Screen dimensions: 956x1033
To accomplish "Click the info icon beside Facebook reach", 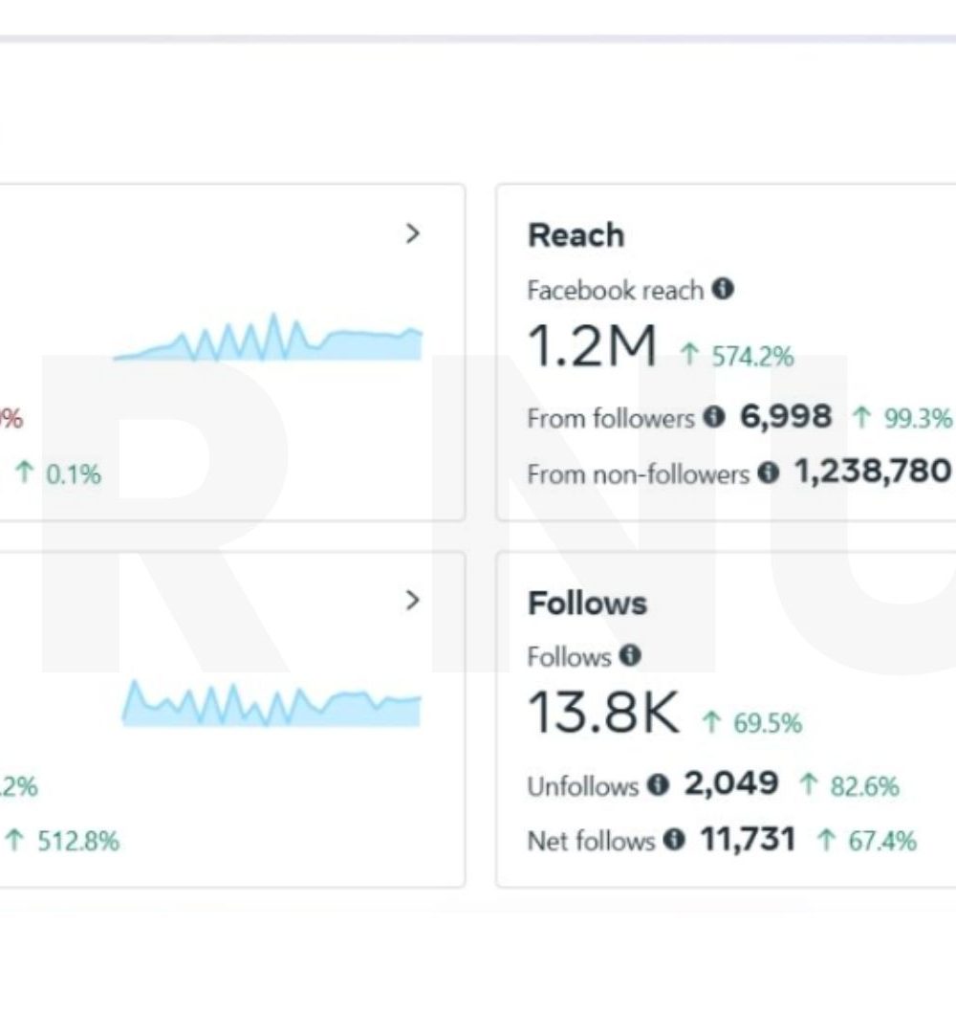I will click(723, 289).
